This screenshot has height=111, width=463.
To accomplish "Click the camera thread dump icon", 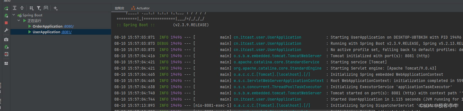I will 6,40.
